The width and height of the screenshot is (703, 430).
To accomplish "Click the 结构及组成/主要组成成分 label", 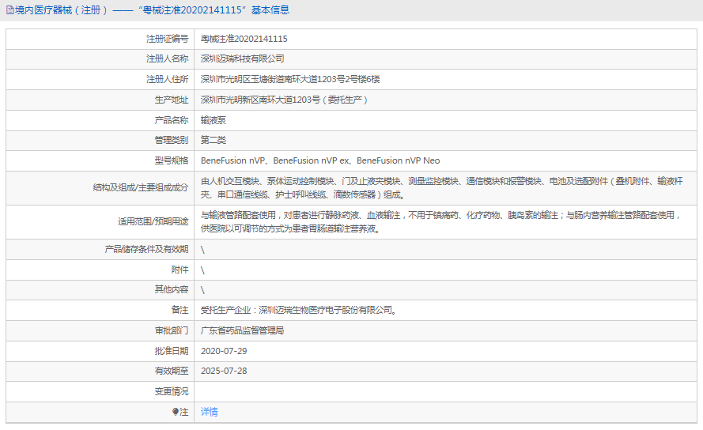I will click(140, 187).
